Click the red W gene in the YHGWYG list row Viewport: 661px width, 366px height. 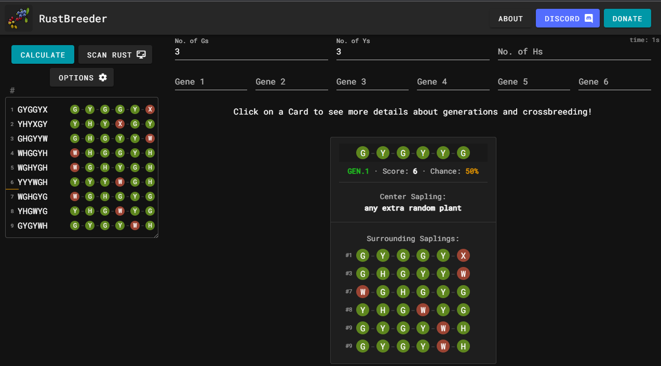(120, 211)
